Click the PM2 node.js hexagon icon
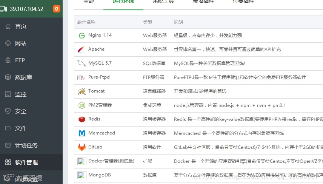The height and width of the screenshot is (184, 323). 82,105
